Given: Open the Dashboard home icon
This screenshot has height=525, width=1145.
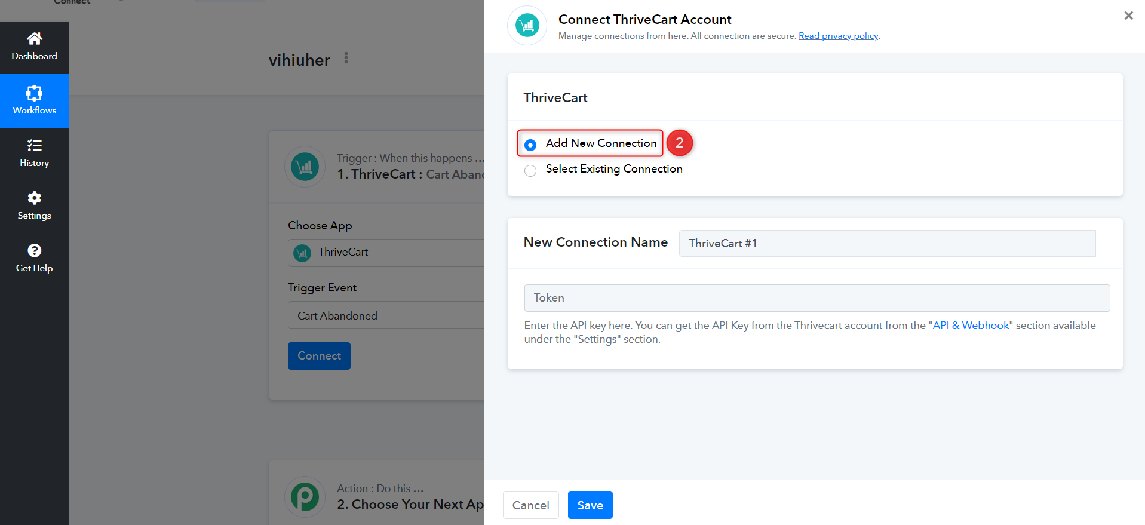Looking at the screenshot, I should 34,39.
